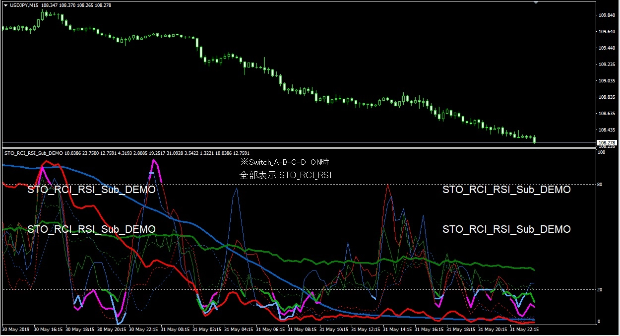Click the 108.835 price scale label
The height and width of the screenshot is (336, 620).
(x=607, y=97)
